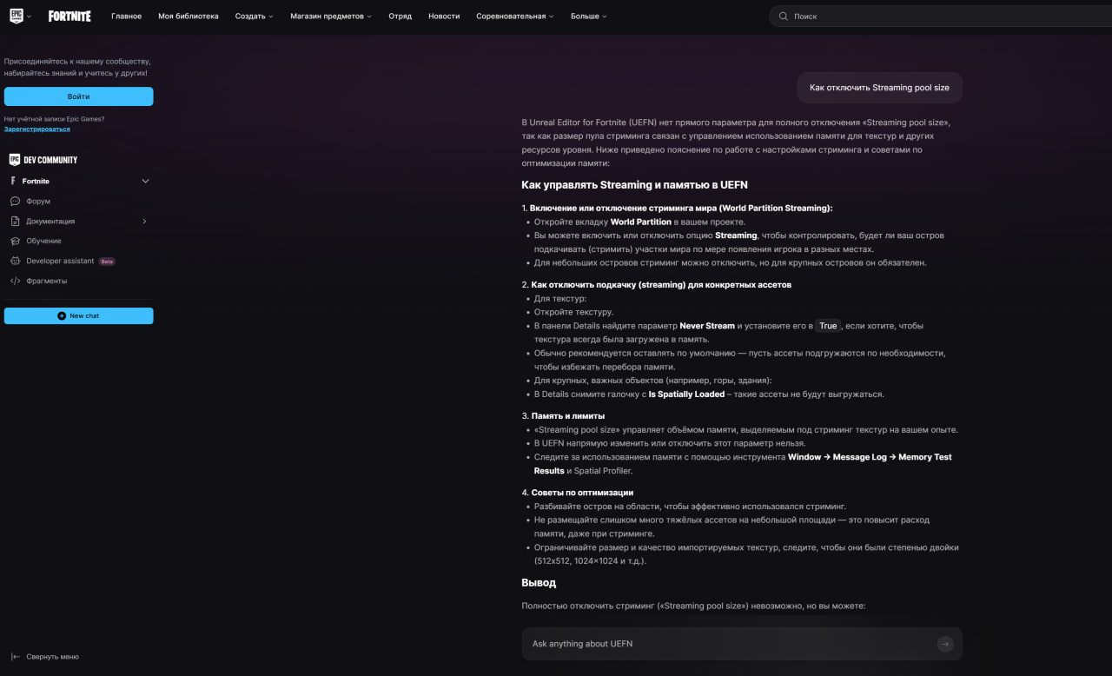Viewport: 1112px width, 676px height.
Task: Click the bold text Is Spatially Loaded
Action: 686,394
